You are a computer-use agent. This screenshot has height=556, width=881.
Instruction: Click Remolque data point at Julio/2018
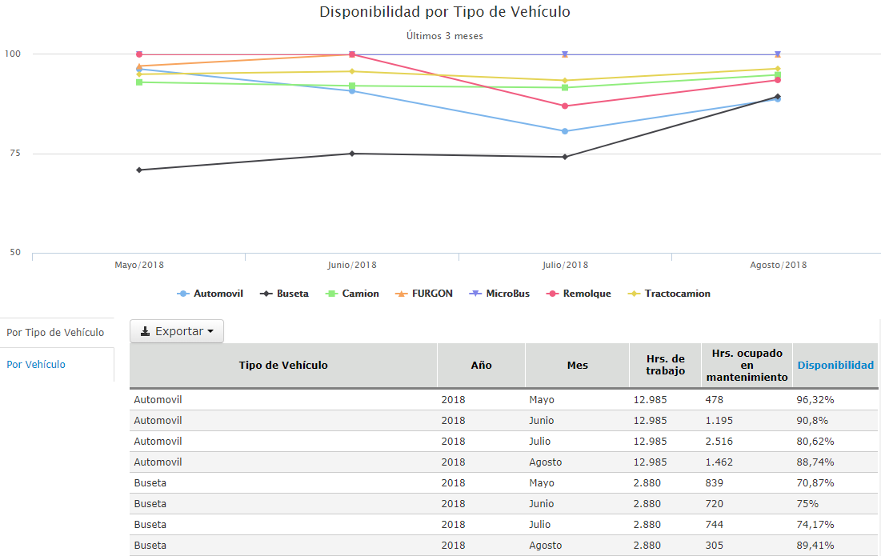tap(565, 106)
